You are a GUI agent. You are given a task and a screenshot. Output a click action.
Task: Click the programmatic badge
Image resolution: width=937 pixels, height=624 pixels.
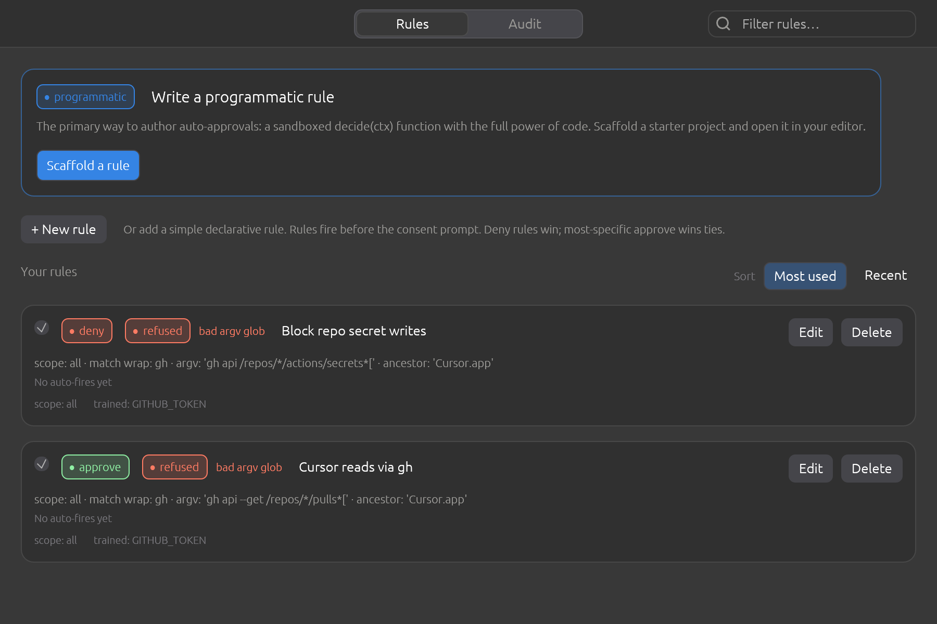coord(85,97)
